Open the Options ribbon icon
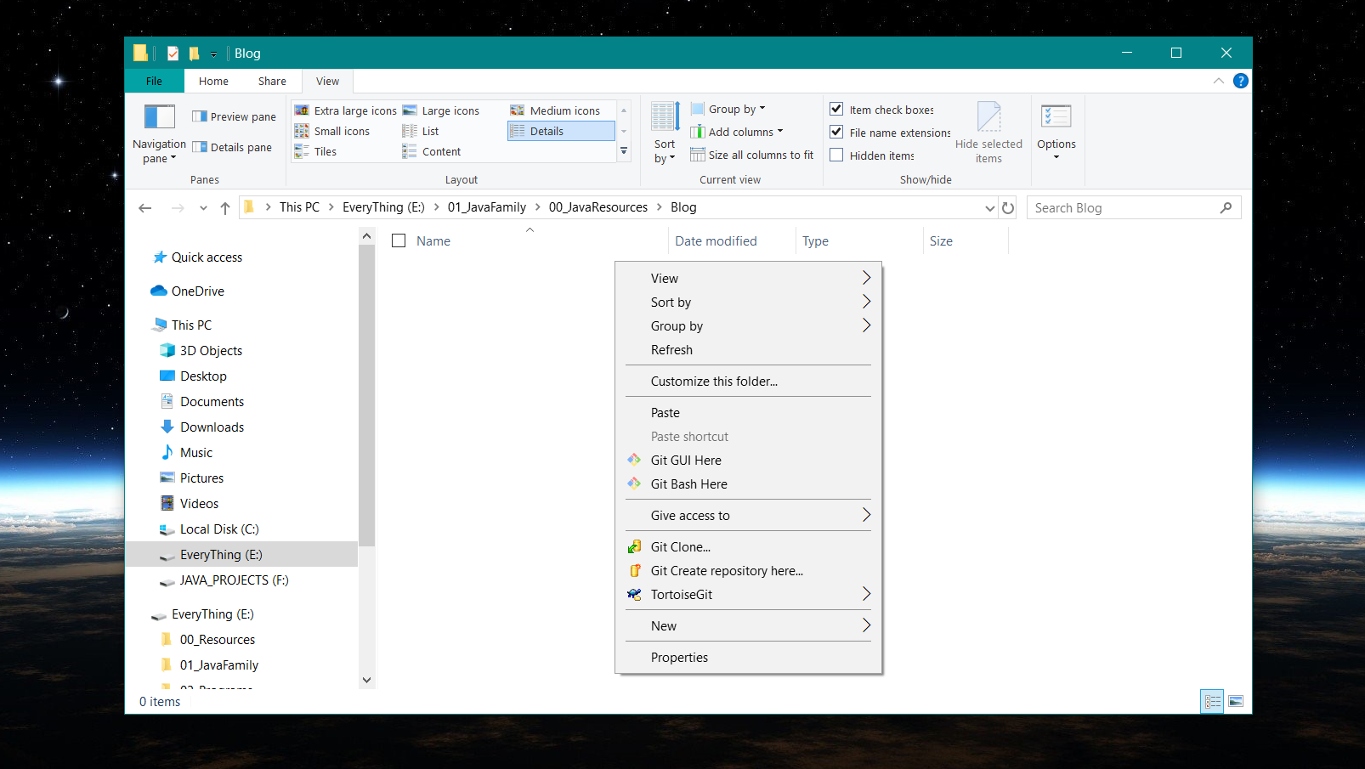Viewport: 1365px width, 769px height. [1056, 117]
